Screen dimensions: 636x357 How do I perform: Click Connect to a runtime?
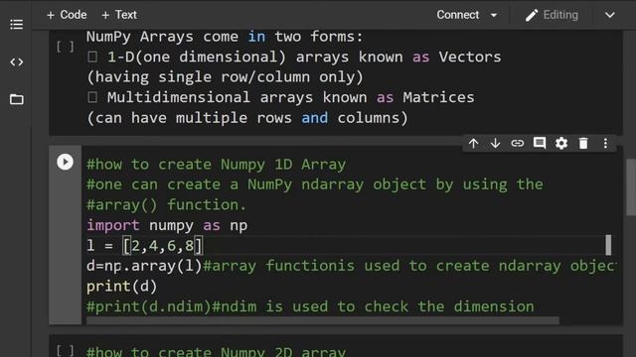point(458,15)
